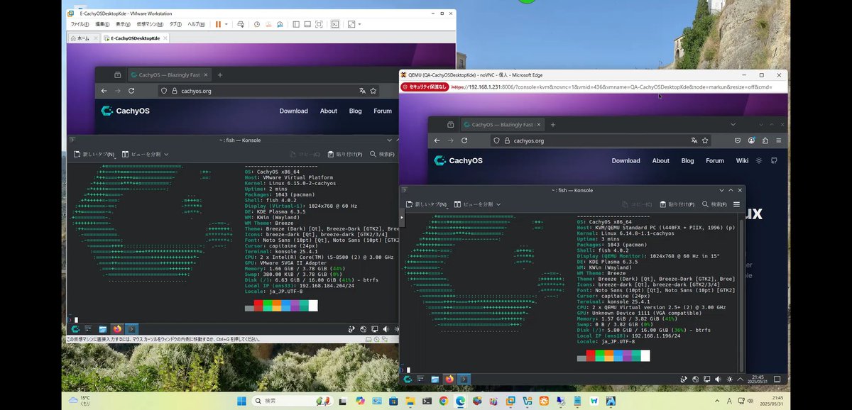The height and width of the screenshot is (410, 852).
Task: Open the タブ menu in VMware Workstation
Action: coord(175,24)
